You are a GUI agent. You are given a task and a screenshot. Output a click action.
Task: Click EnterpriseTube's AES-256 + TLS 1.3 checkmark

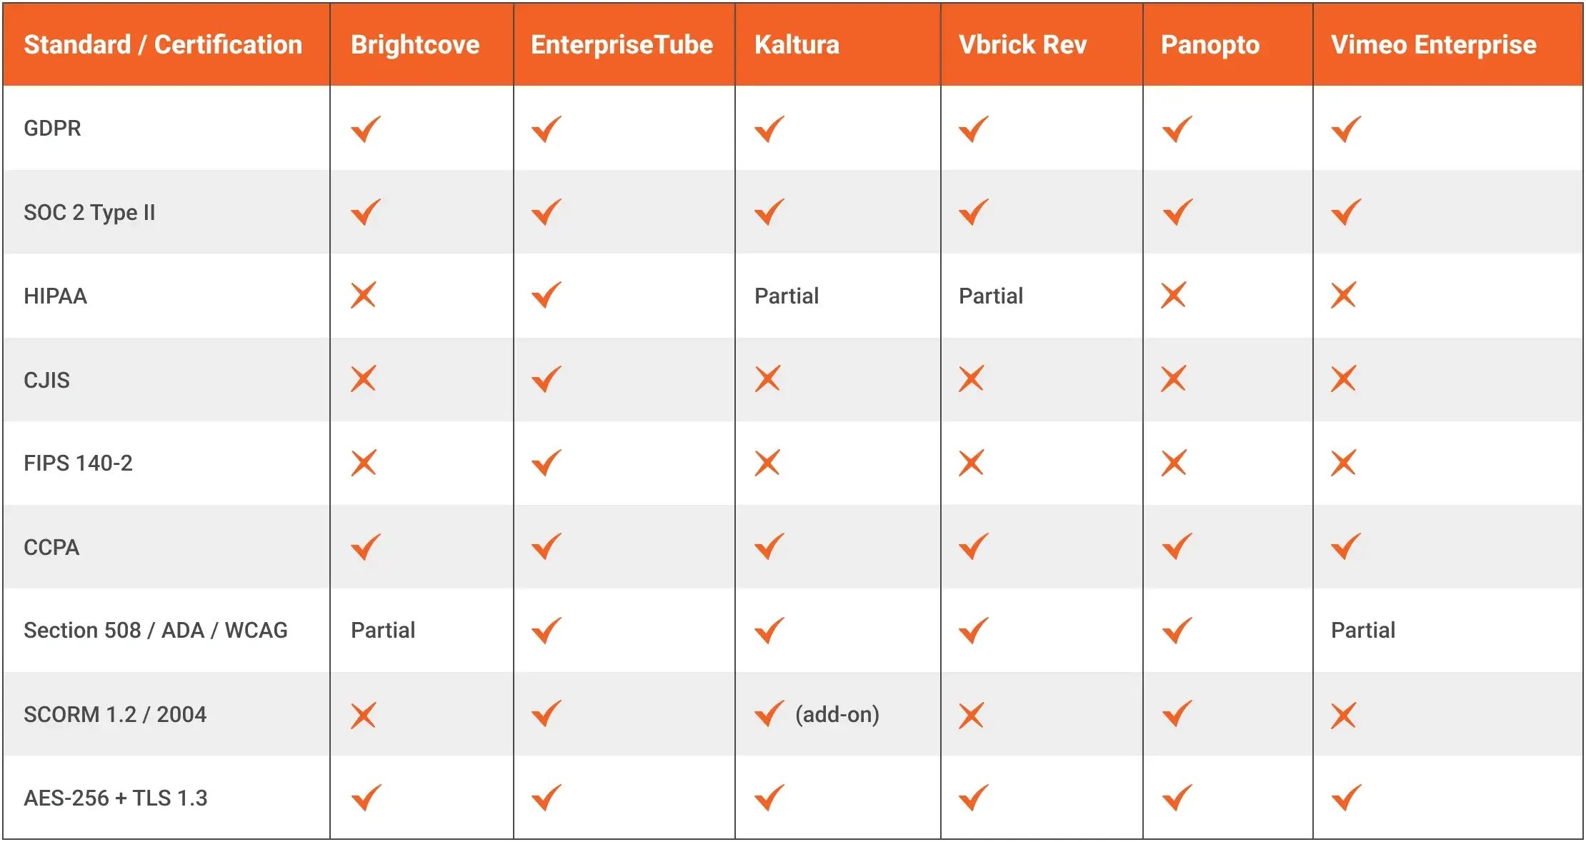tap(547, 798)
